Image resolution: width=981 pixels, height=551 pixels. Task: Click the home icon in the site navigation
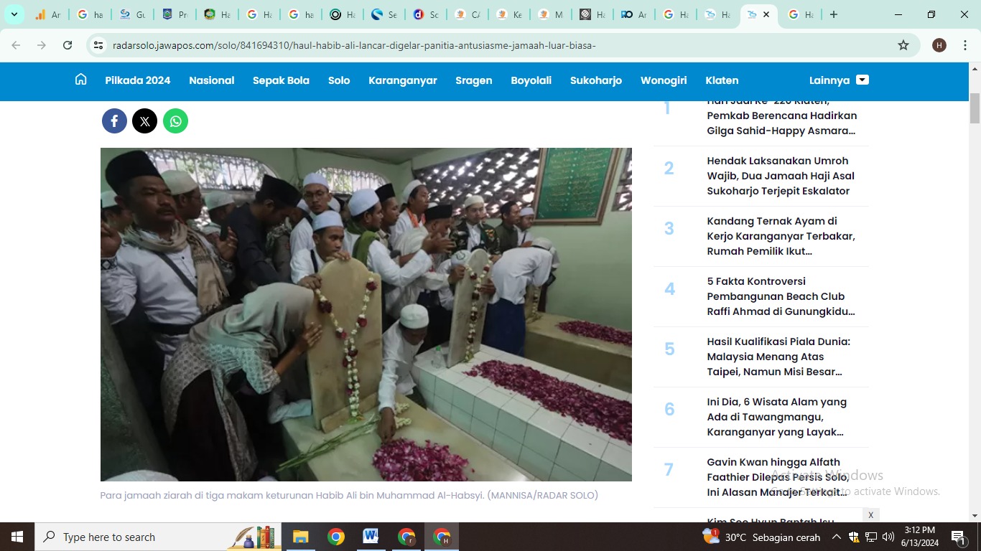click(80, 80)
